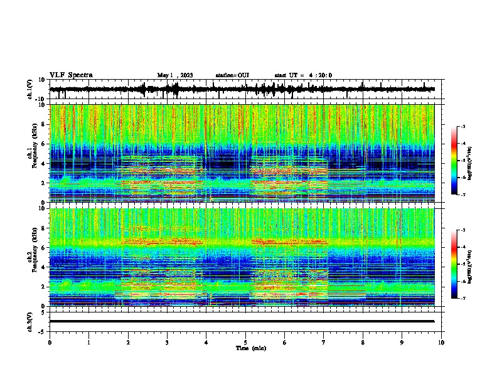Click time axis tick label "4"
The image size is (497, 384).
(206, 342)
